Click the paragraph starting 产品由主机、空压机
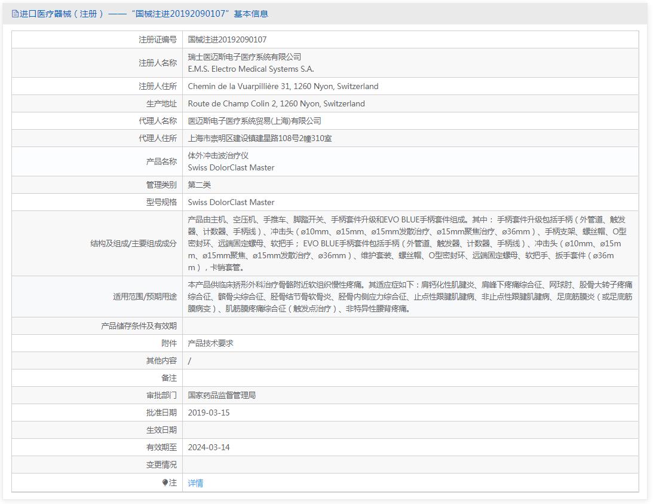 pyautogui.click(x=407, y=243)
